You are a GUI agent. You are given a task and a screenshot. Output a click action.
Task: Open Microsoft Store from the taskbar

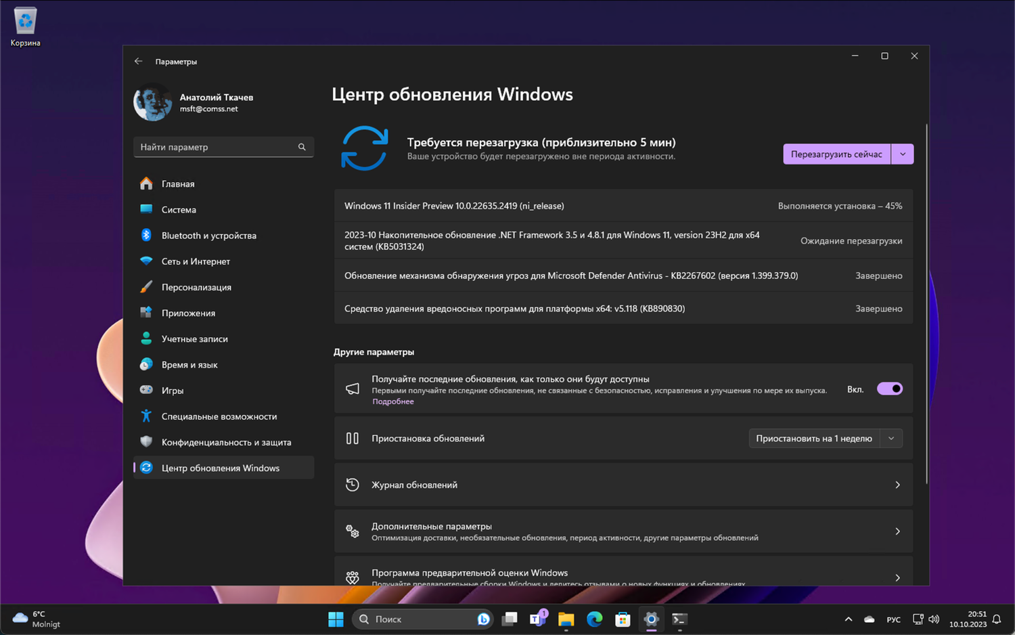click(623, 619)
